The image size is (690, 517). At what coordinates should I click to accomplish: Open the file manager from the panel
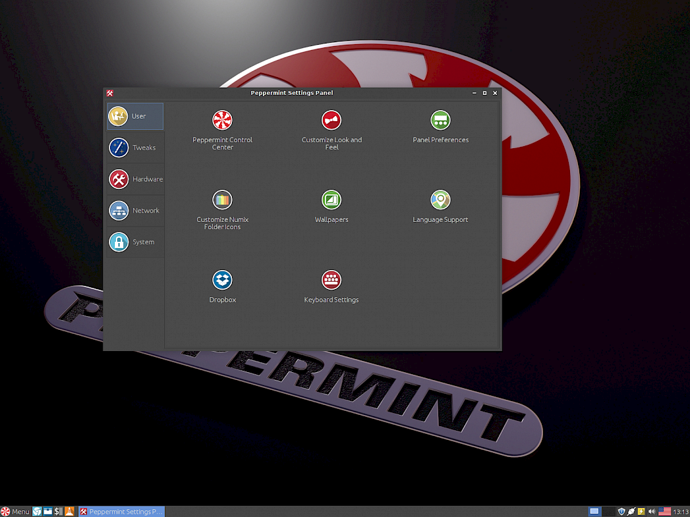[47, 511]
